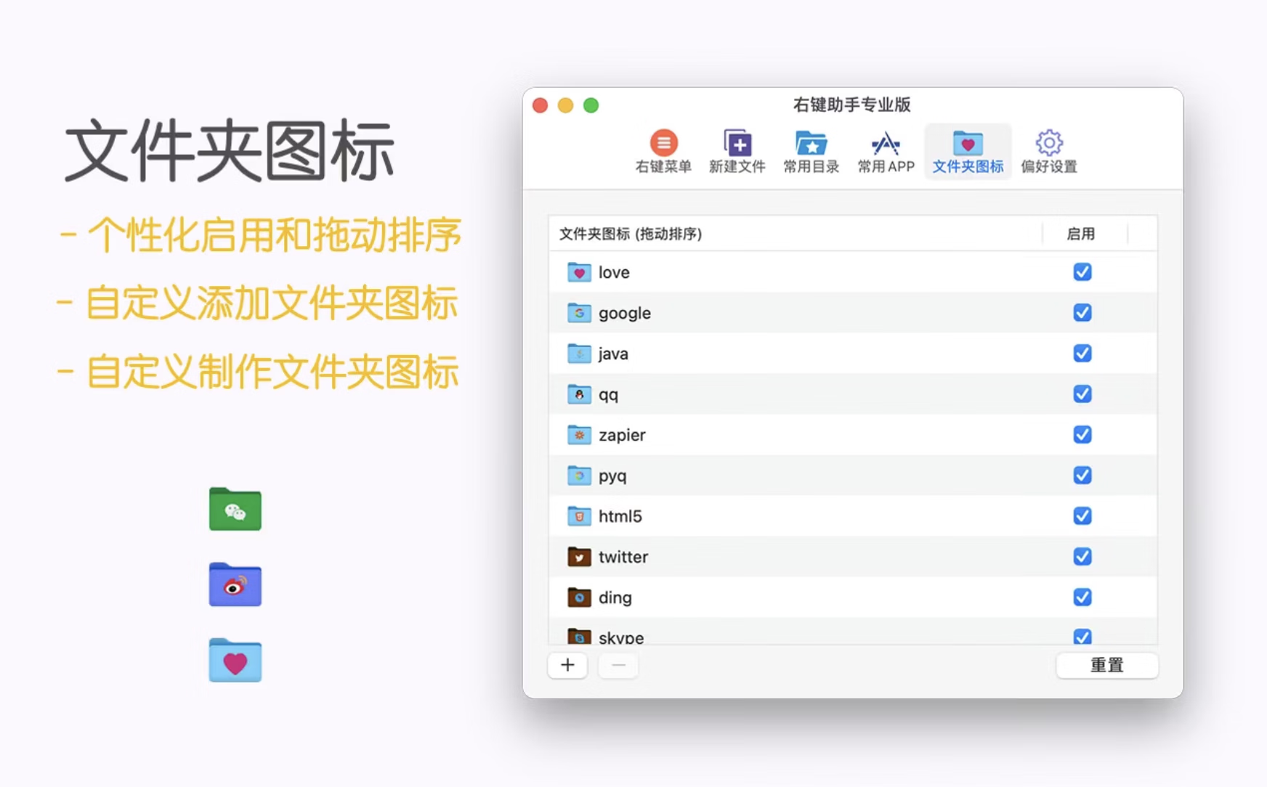The width and height of the screenshot is (1267, 787).
Task: Uncheck html5 enable checkbox
Action: pyautogui.click(x=1082, y=516)
